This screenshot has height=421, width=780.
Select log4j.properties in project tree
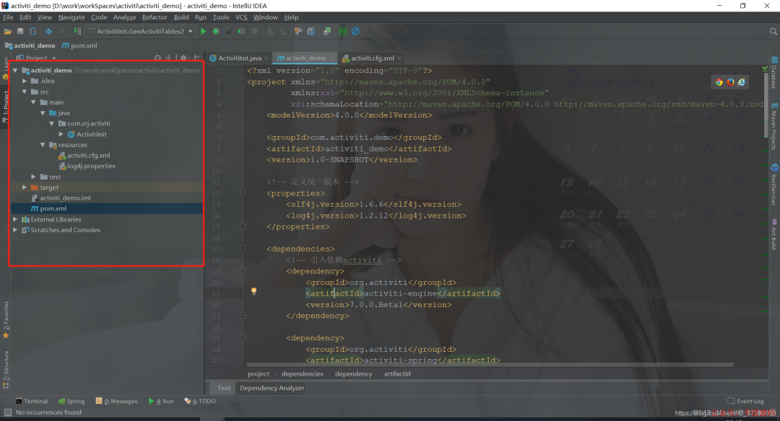[x=91, y=167]
